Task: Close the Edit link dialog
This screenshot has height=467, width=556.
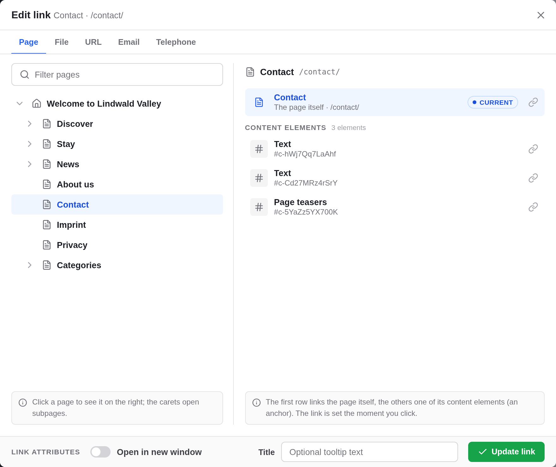Action: [x=541, y=15]
